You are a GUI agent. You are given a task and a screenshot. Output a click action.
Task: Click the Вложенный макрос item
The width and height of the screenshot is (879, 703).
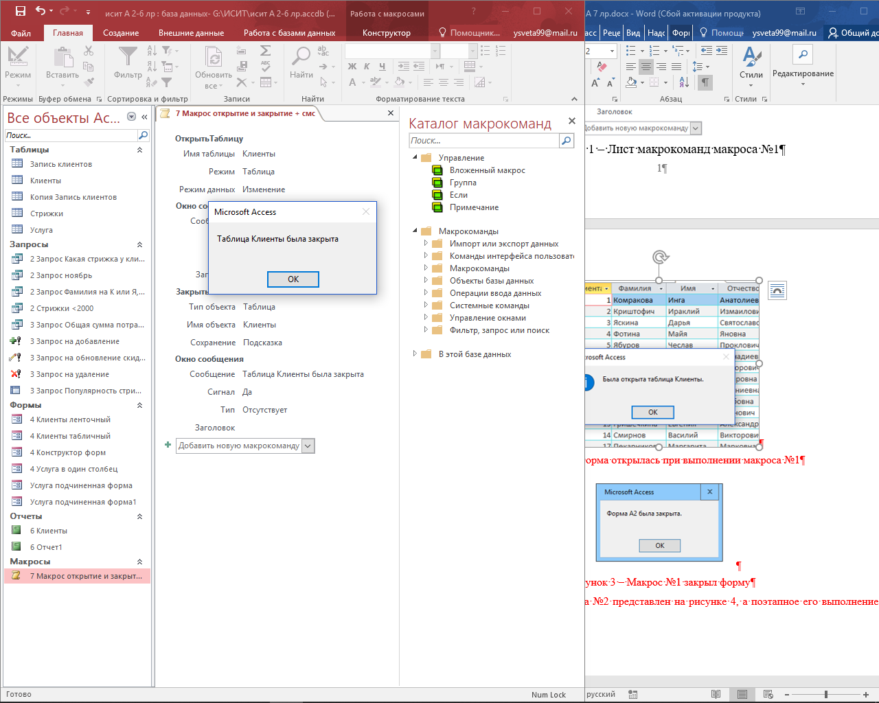(487, 170)
